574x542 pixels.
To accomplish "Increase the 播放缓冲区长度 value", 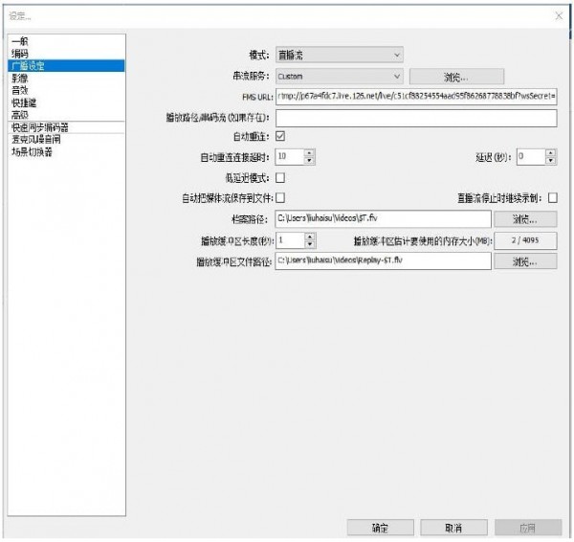I will 310,237.
